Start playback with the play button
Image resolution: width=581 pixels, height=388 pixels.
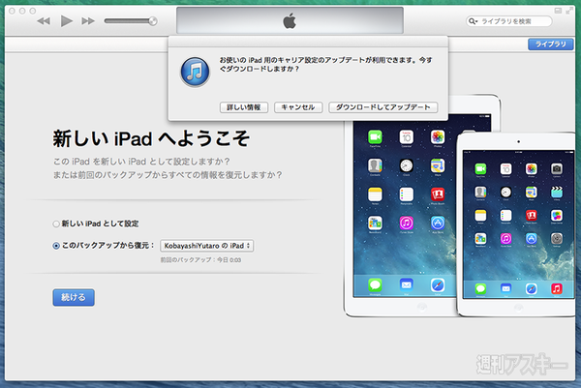point(66,21)
